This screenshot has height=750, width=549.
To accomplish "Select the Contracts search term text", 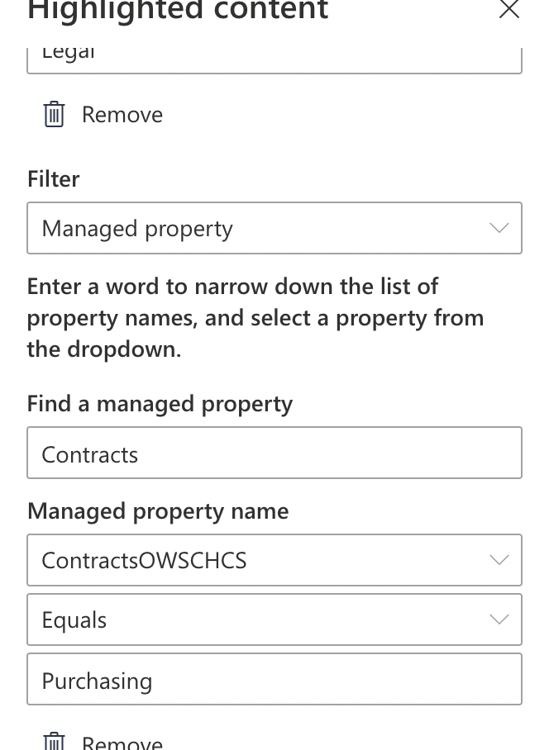I will pyautogui.click(x=89, y=453).
